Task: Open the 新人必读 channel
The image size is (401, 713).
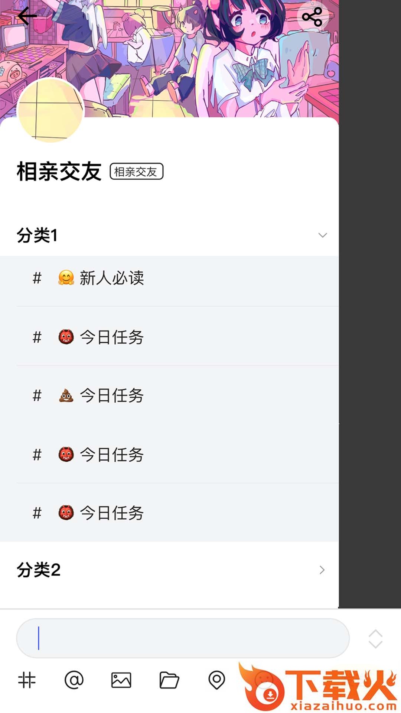Action: 111,278
